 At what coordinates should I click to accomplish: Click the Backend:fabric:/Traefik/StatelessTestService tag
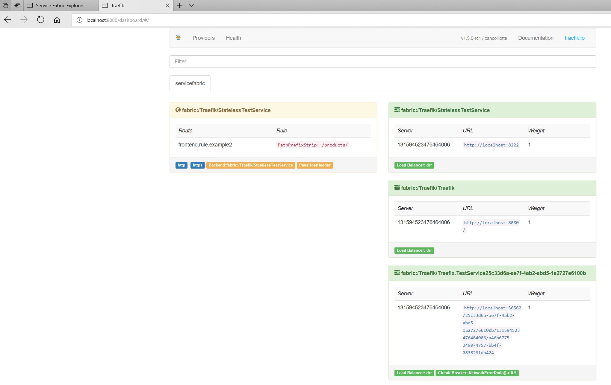(x=251, y=165)
